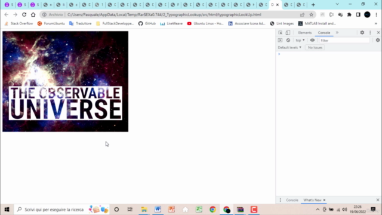Screen dimensions: 382x215
Task: Open the volume control icon
Action: click(x=344, y=210)
